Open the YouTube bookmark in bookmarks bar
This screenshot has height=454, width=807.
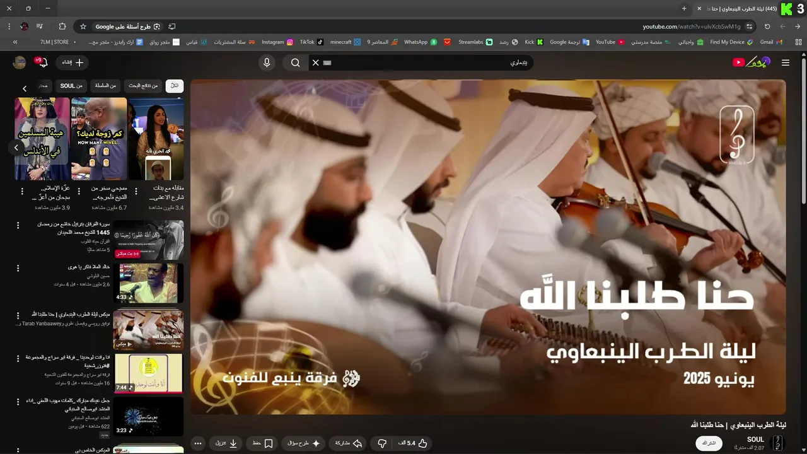[610, 42]
